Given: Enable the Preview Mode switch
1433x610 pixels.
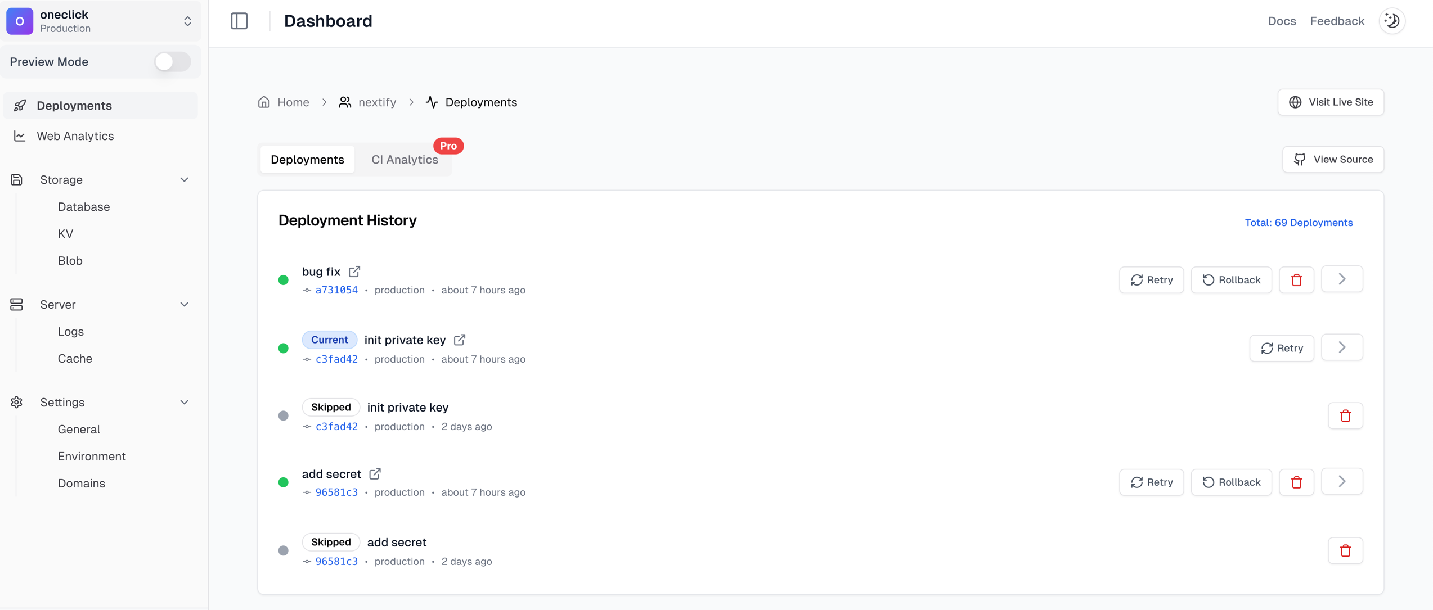Looking at the screenshot, I should [172, 62].
